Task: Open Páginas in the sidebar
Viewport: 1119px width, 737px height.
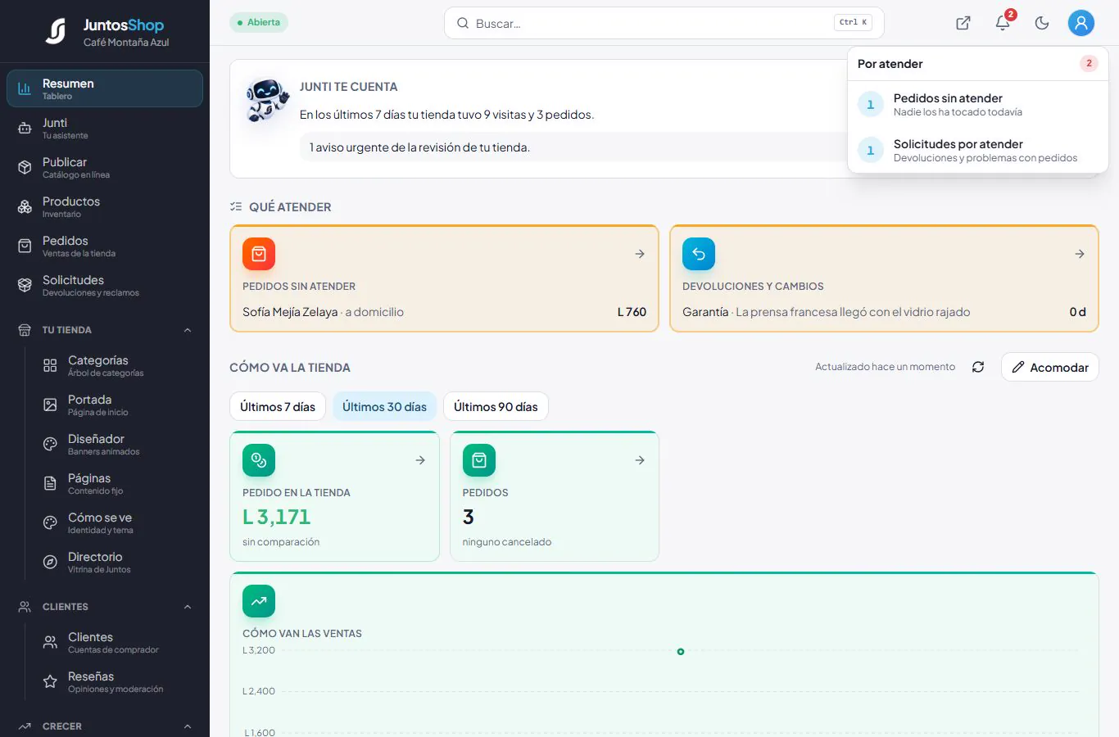Action: click(x=118, y=483)
